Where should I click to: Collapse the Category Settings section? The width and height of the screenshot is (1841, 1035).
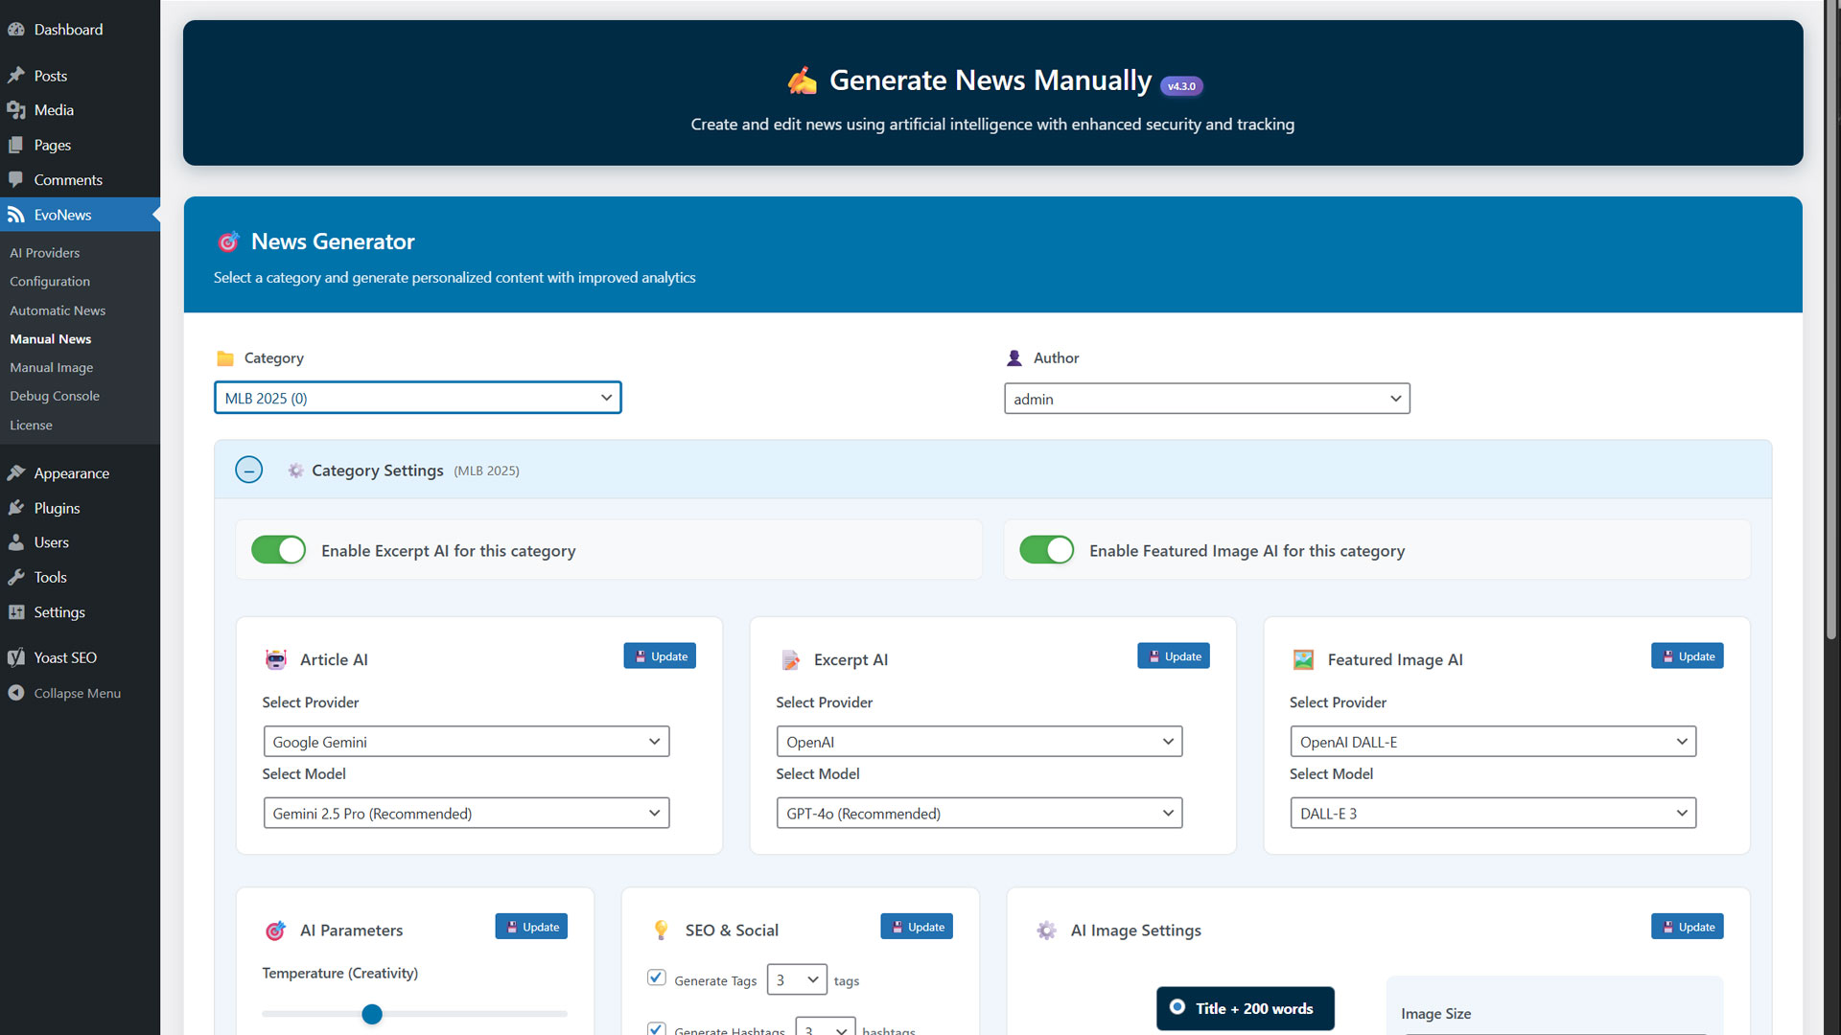point(248,471)
